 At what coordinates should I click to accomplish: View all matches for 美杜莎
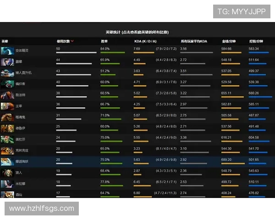pos(20,139)
